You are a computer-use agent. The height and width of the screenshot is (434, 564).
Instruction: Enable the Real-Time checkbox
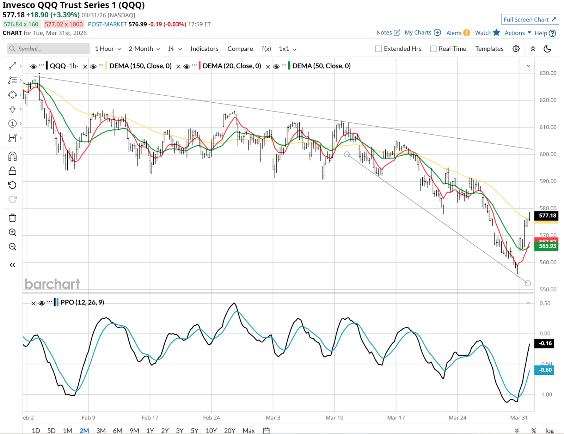pyautogui.click(x=433, y=49)
